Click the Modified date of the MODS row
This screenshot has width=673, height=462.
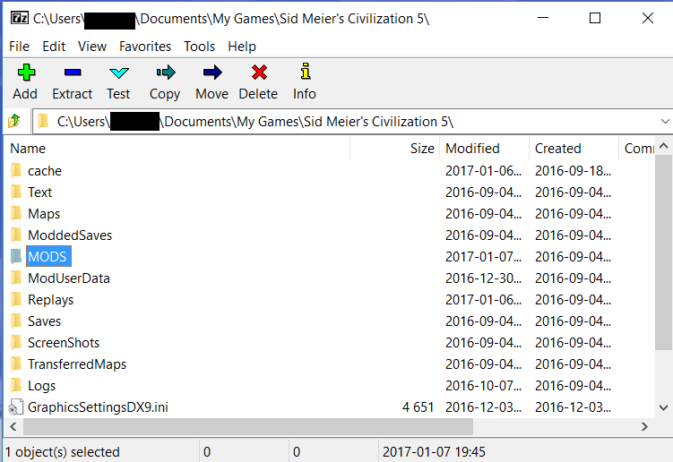pos(483,257)
